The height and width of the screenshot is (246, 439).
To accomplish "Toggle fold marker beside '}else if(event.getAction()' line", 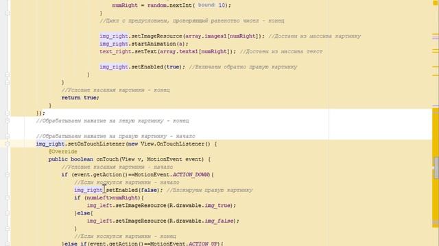I will [x=8, y=244].
